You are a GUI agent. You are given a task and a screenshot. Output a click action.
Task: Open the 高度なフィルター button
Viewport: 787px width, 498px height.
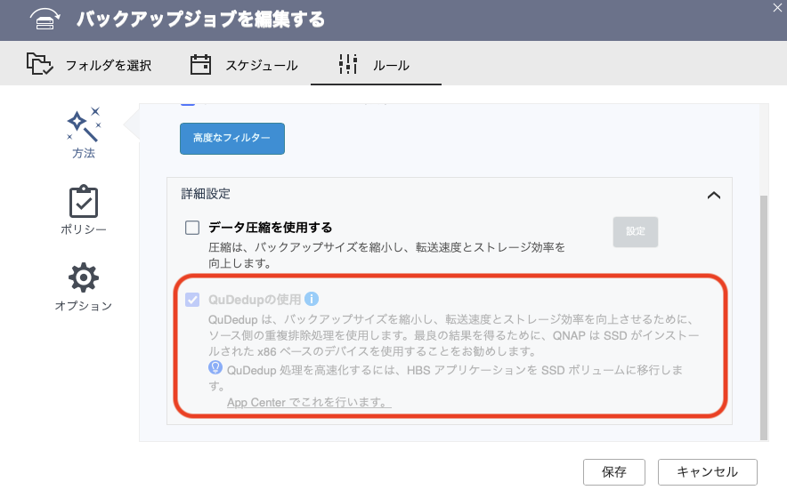pos(232,139)
